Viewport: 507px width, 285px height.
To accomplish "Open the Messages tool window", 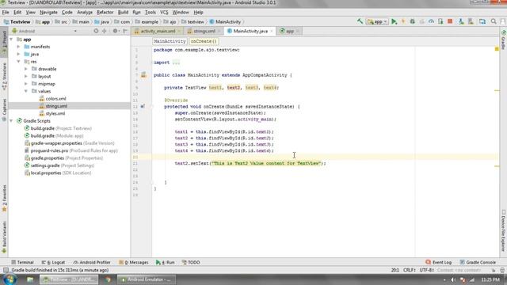I will click(134, 262).
